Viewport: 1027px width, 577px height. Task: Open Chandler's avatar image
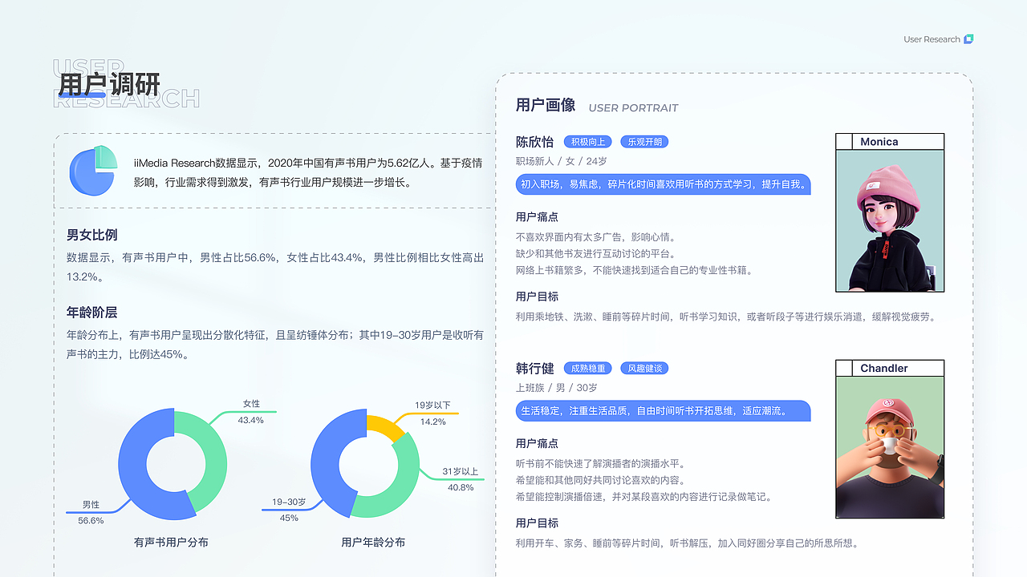pyautogui.click(x=890, y=447)
